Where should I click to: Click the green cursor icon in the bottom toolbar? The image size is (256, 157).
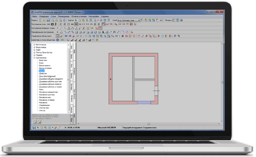pos(38,128)
